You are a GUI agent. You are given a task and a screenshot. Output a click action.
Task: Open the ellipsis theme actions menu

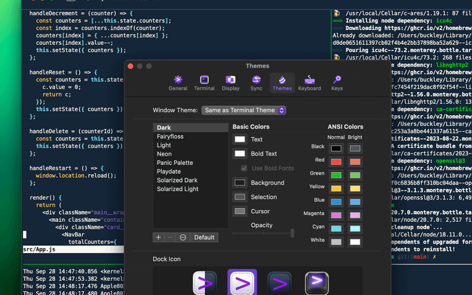[x=183, y=237]
